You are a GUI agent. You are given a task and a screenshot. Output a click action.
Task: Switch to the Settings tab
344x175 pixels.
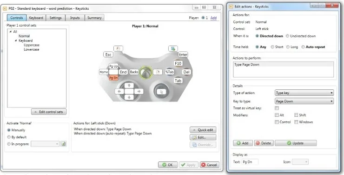tap(55, 18)
